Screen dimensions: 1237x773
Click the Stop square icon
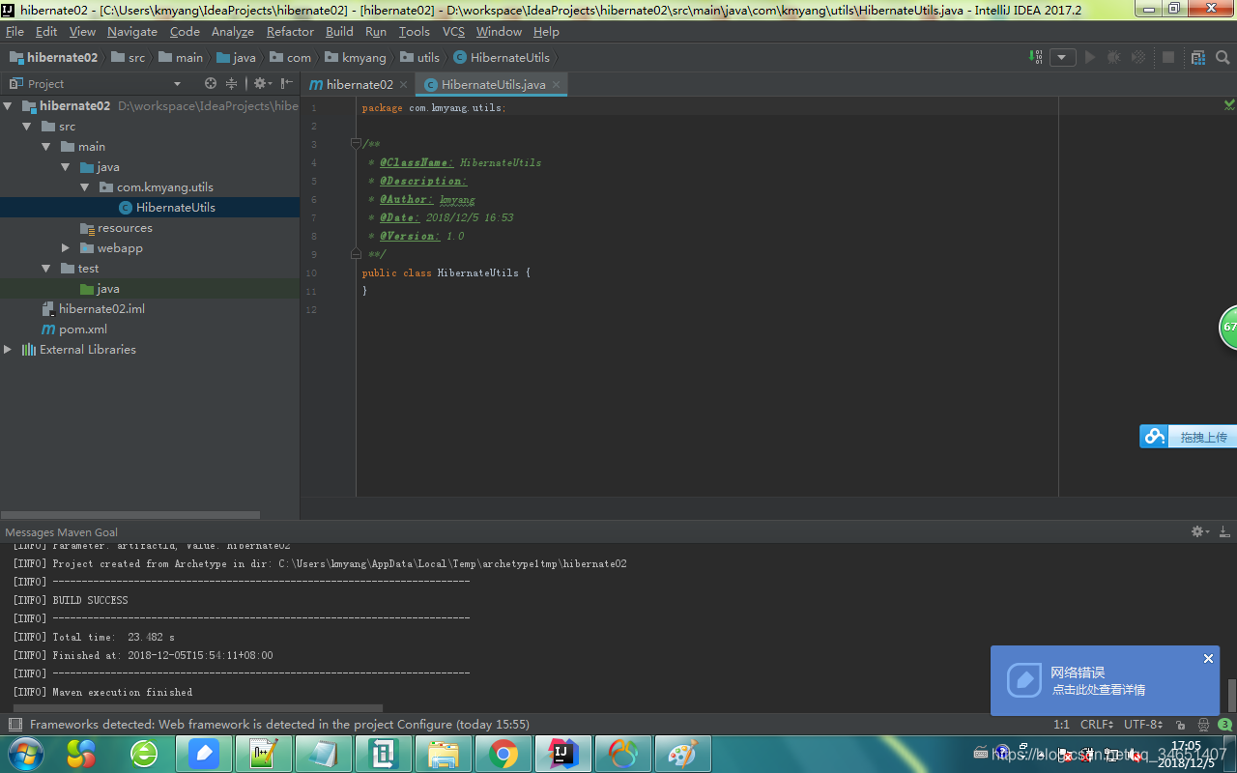1167,57
